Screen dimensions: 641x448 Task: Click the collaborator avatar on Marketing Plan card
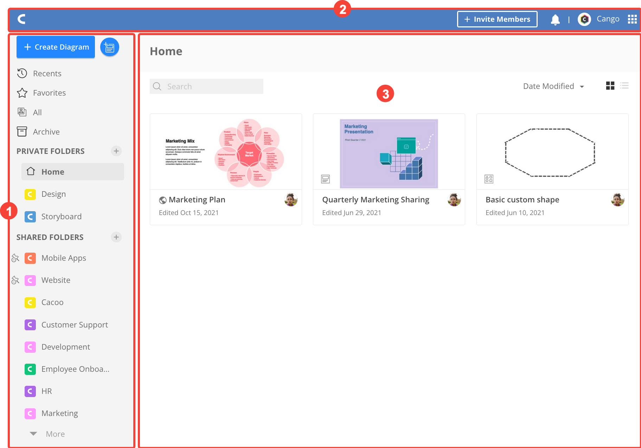(x=291, y=200)
